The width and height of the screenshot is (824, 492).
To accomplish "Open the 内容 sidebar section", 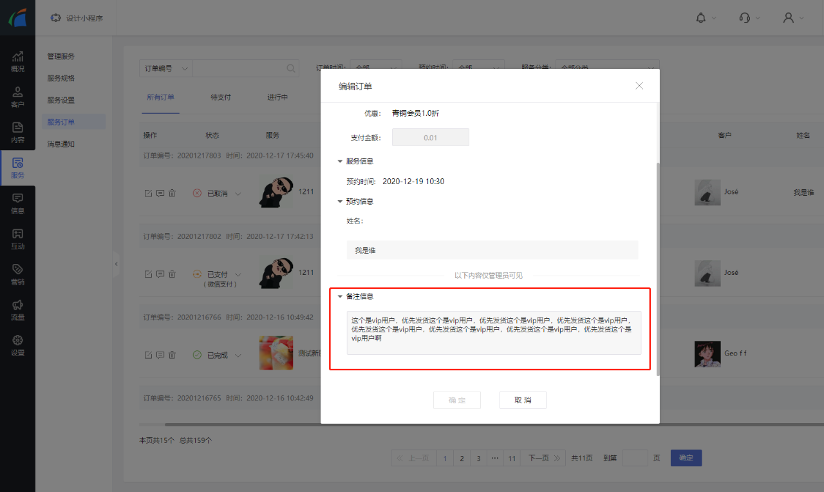I will [x=17, y=132].
